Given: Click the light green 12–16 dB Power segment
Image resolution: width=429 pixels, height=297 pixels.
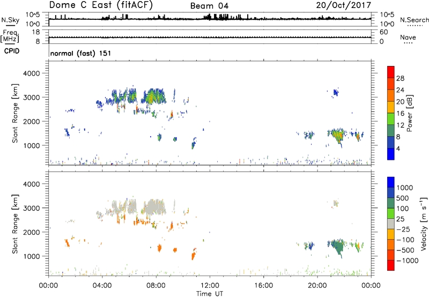Looking at the screenshot, I should 391,119.
